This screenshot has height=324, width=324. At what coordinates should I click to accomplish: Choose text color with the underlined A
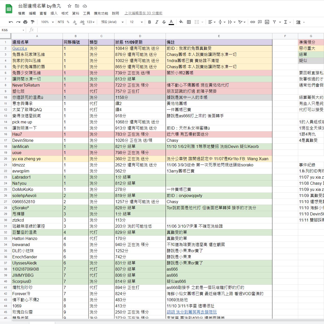tap(171, 22)
